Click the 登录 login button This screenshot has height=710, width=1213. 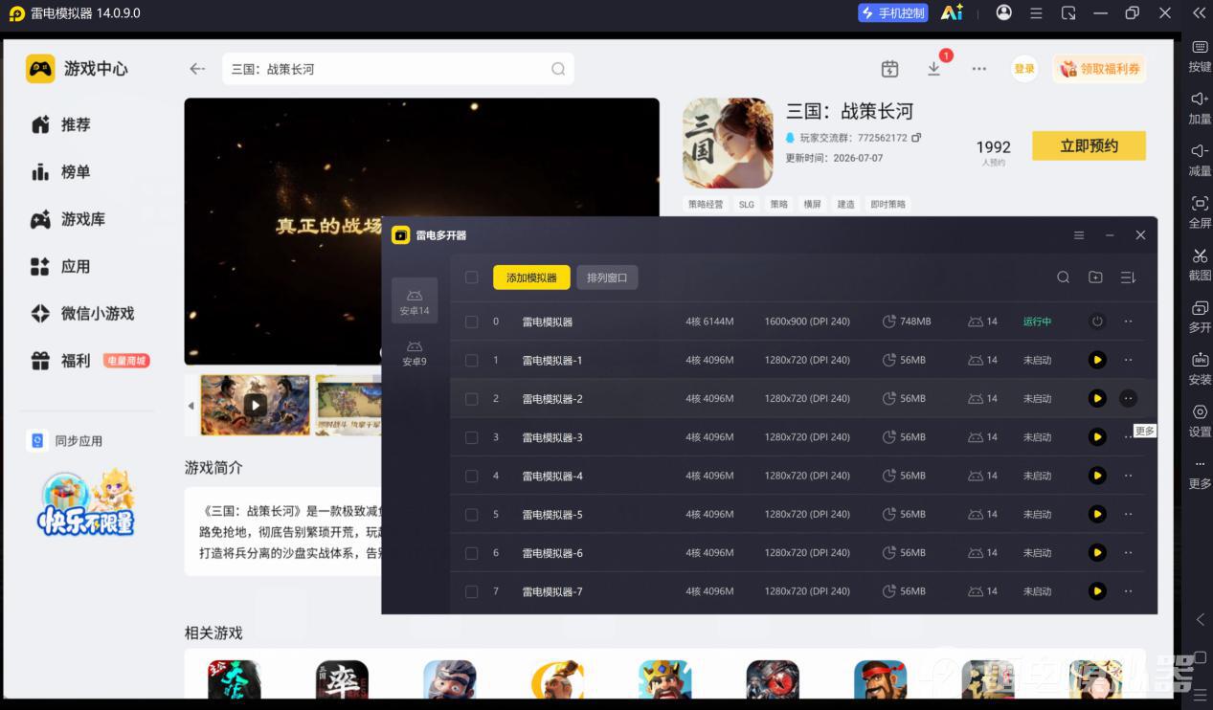1024,69
